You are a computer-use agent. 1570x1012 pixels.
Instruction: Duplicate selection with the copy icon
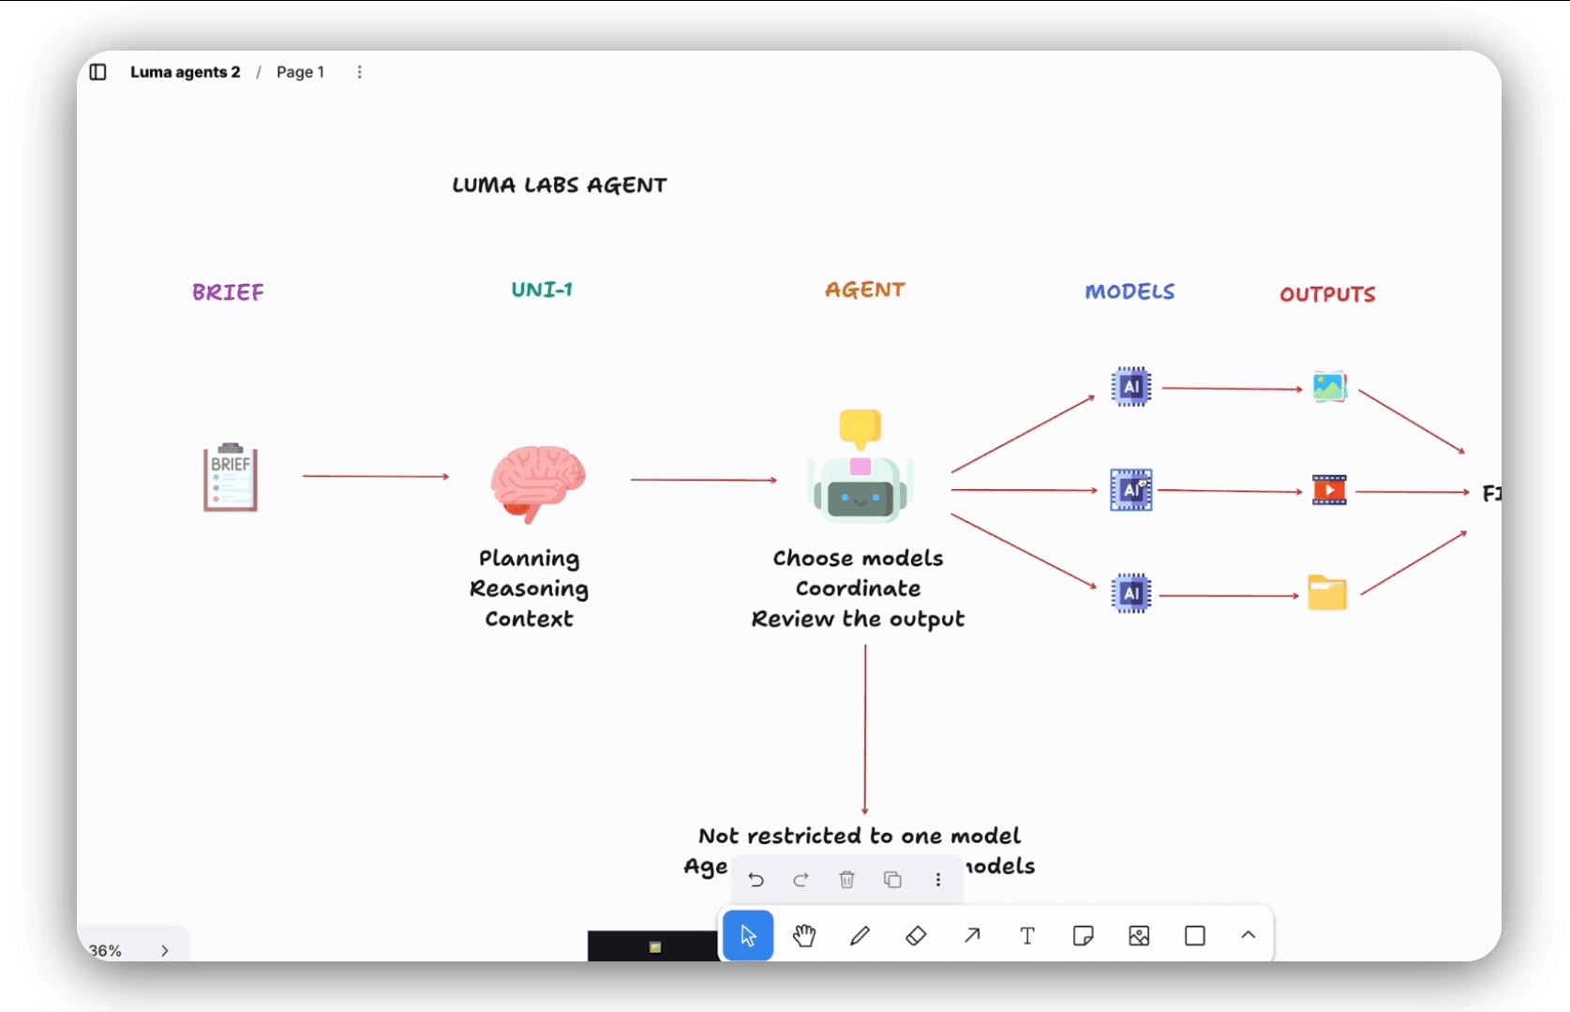tap(892, 880)
